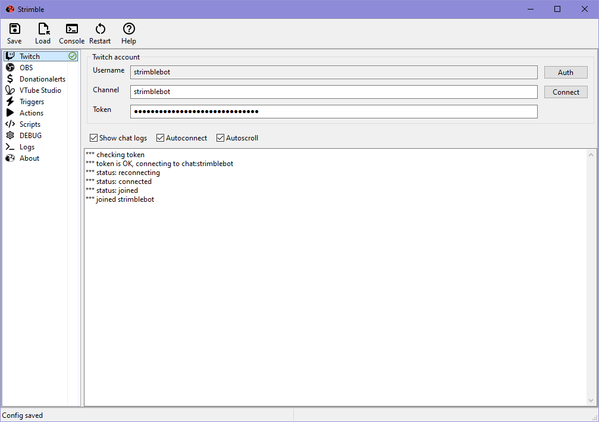Click the Token password field
Viewport: 599px width, 422px height.
[334, 112]
